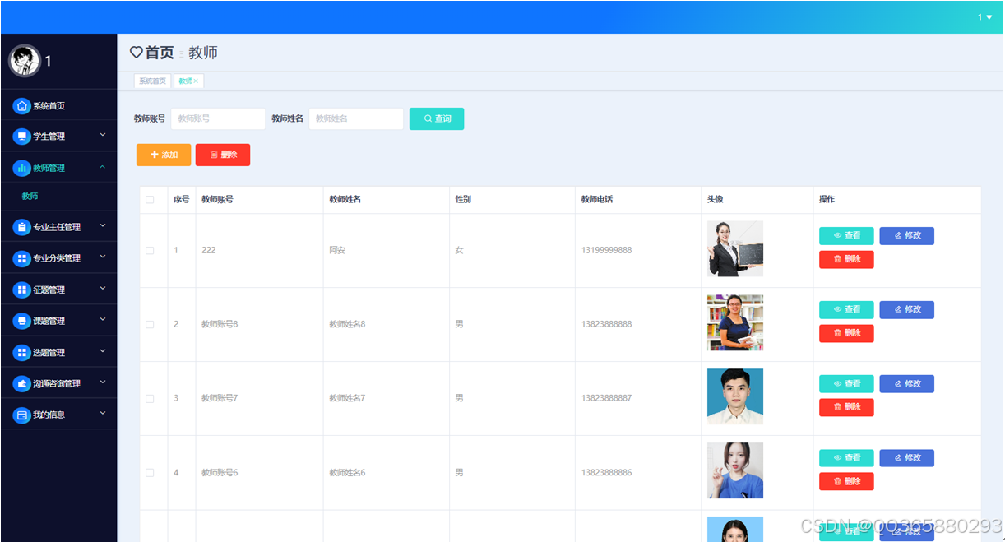Screen dimensions: 1005x542
Task: Open the portrait thumbnail of 教师姓名7
Action: (735, 396)
